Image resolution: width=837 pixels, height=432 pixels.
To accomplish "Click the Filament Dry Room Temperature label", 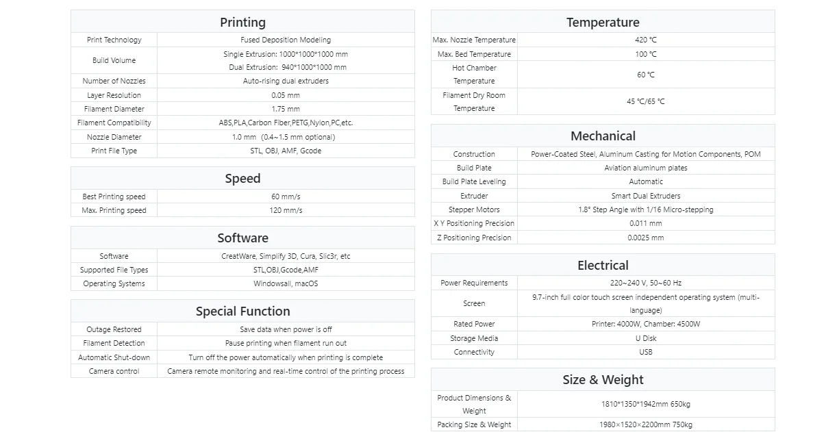I will (474, 101).
